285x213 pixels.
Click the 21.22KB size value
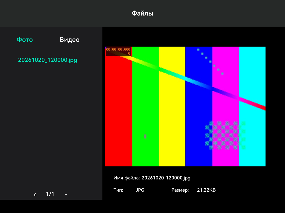pyautogui.click(x=206, y=190)
